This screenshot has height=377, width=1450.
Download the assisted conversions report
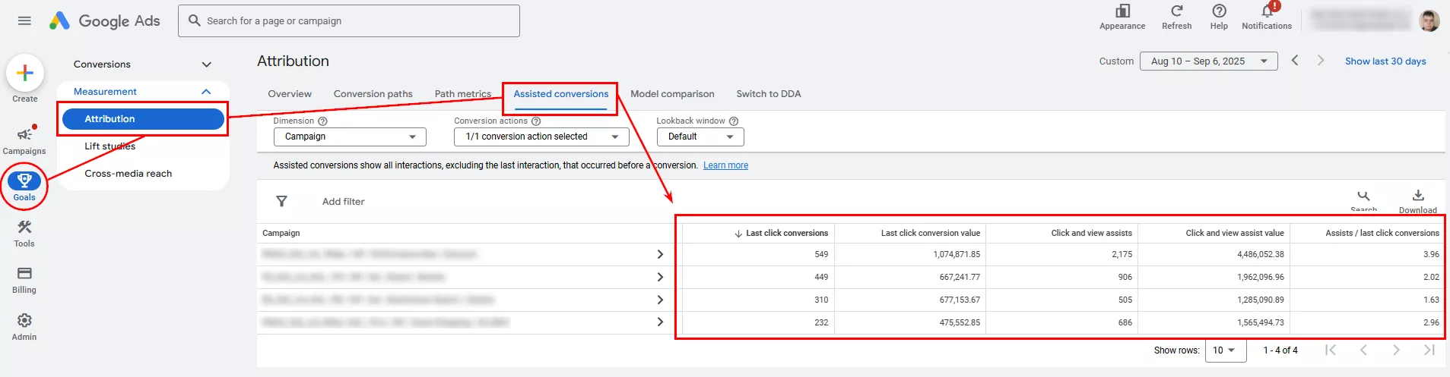coord(1417,199)
